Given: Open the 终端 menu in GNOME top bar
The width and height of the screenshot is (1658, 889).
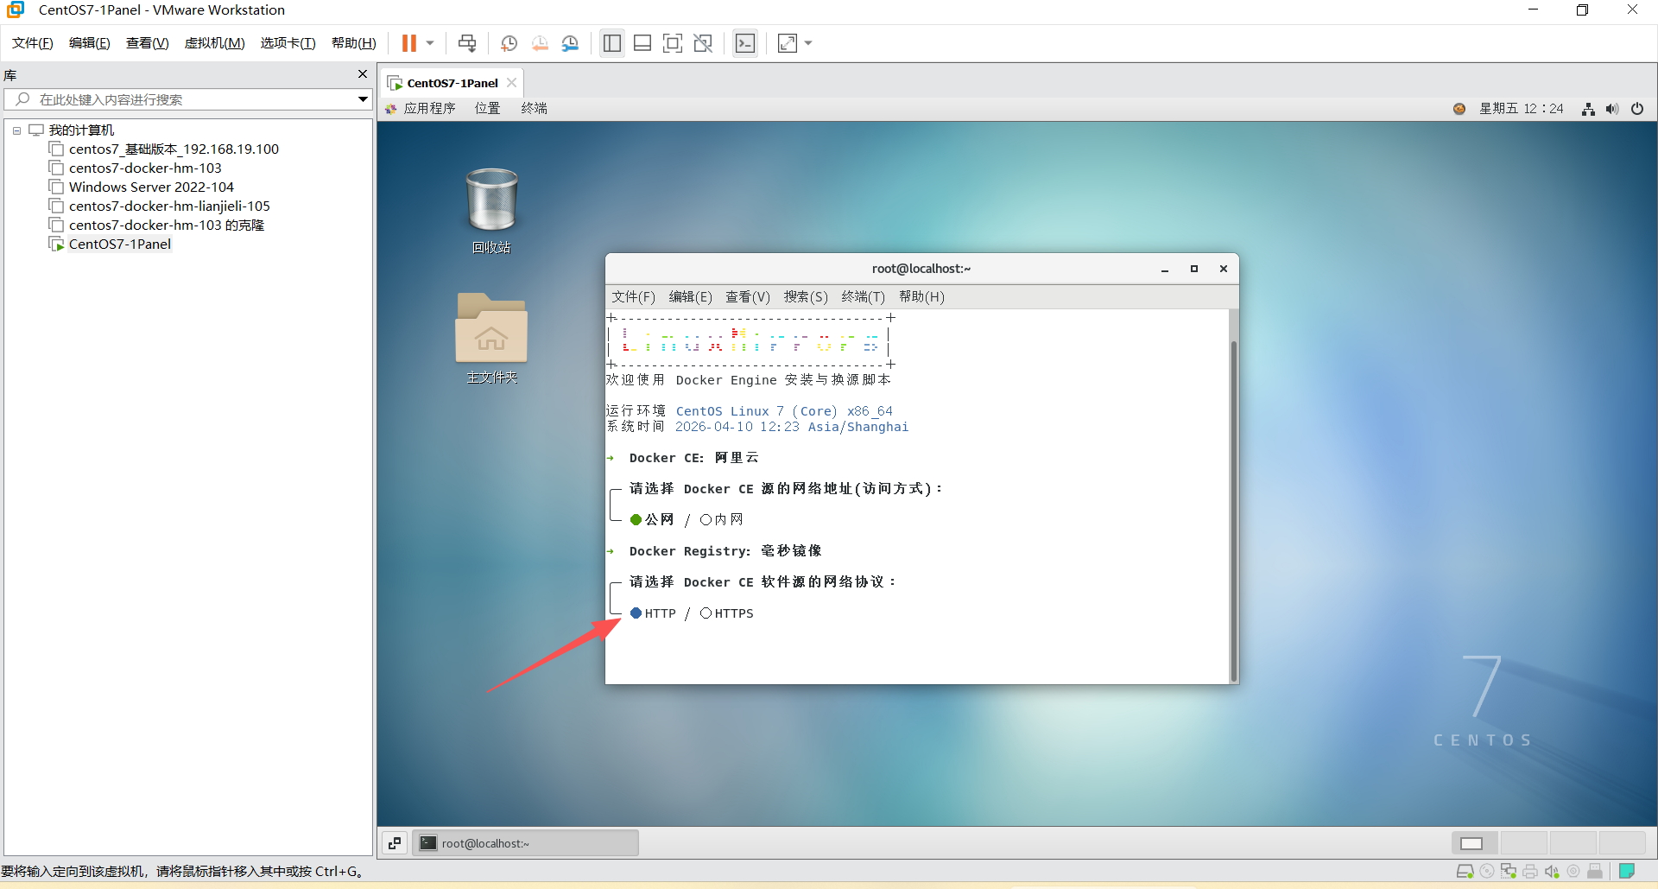Looking at the screenshot, I should 535,108.
